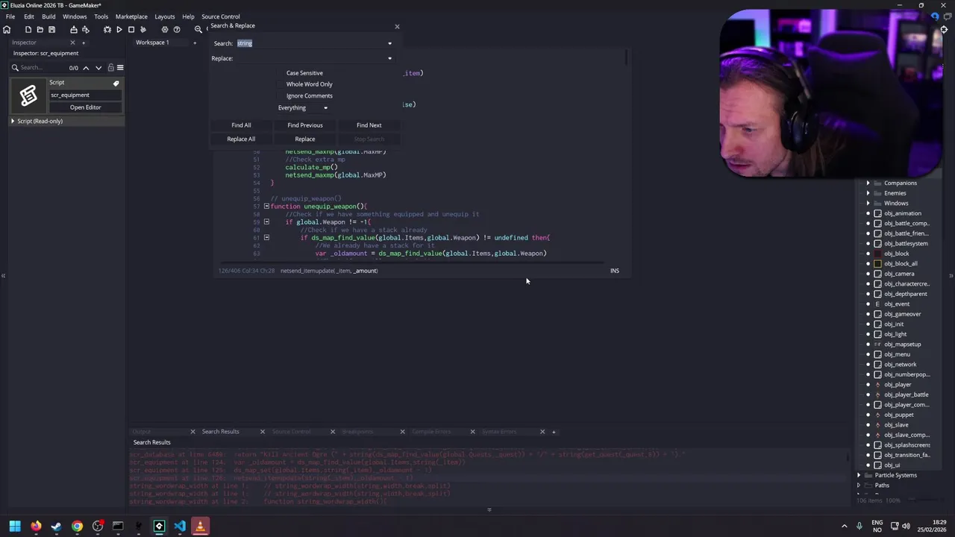Click the Replace button
This screenshot has width=955, height=537.
(x=305, y=139)
